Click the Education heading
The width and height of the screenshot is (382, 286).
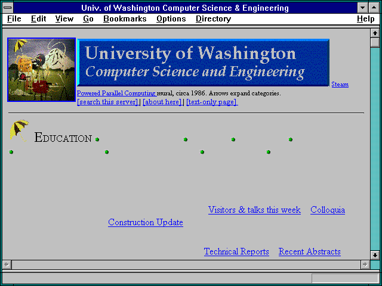click(x=63, y=138)
